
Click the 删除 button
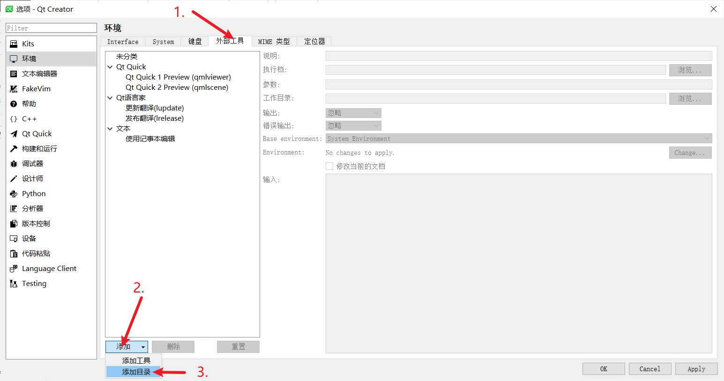(x=173, y=346)
